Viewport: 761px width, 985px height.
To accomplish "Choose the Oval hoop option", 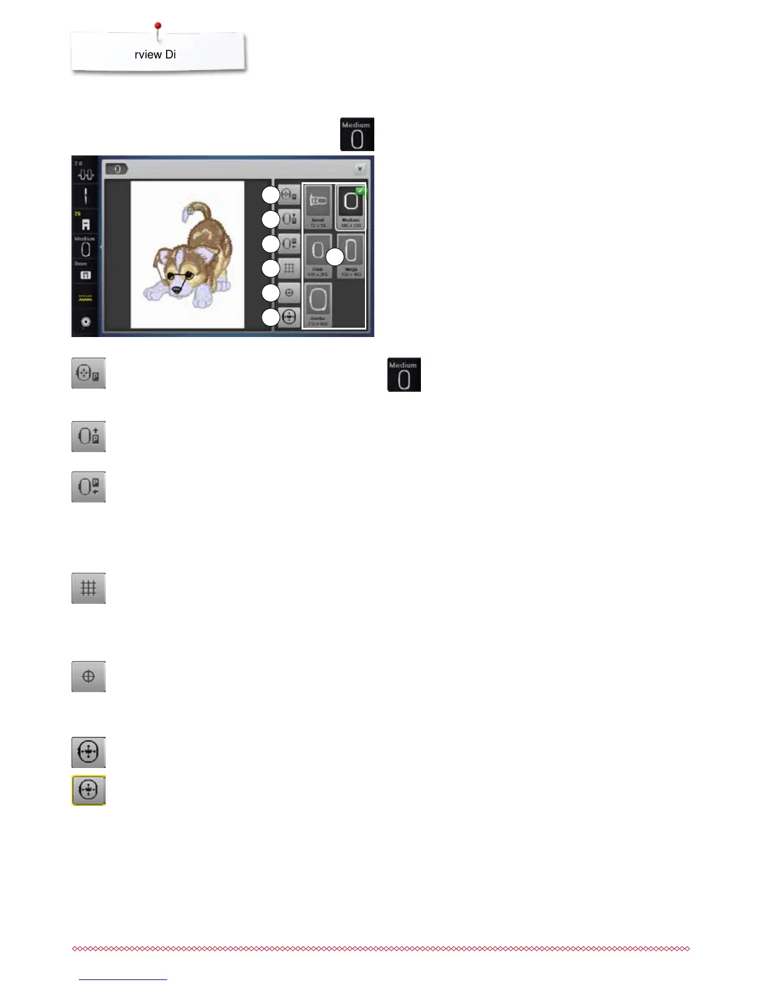I will click(x=318, y=256).
